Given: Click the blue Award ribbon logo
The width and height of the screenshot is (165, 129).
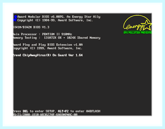Looking at the screenshot, I should [15, 19].
